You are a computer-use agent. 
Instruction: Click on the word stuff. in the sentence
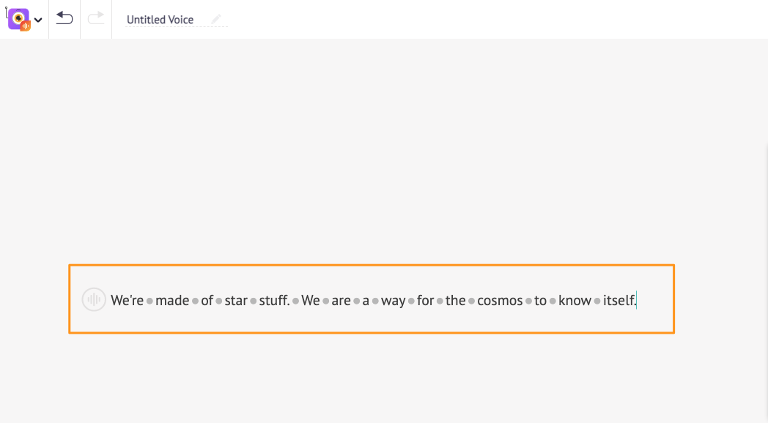(274, 300)
